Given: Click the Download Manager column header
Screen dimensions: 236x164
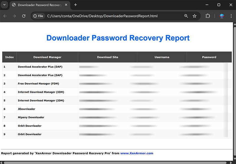Looking at the screenshot, I should click(47, 57).
